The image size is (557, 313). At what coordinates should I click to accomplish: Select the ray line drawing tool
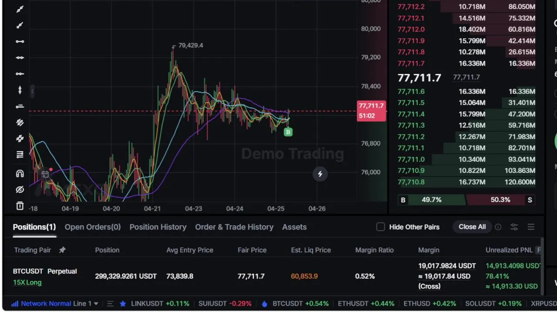pyautogui.click(x=20, y=25)
